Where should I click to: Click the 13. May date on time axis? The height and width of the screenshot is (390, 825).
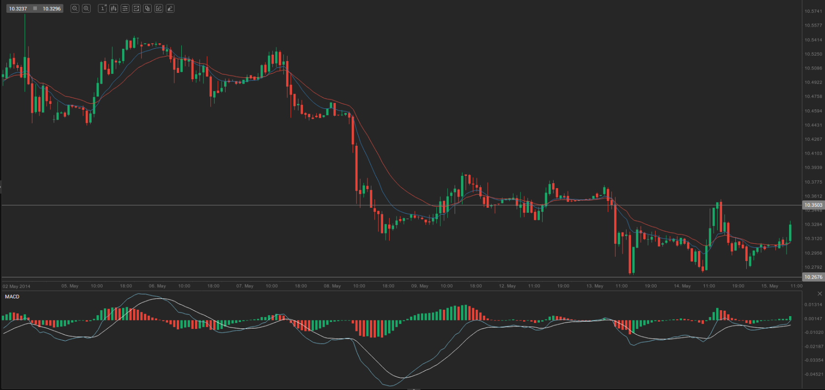pos(595,286)
